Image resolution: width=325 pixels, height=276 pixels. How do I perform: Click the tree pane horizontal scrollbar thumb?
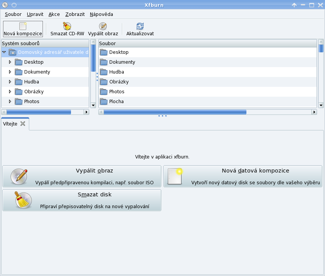point(39,112)
